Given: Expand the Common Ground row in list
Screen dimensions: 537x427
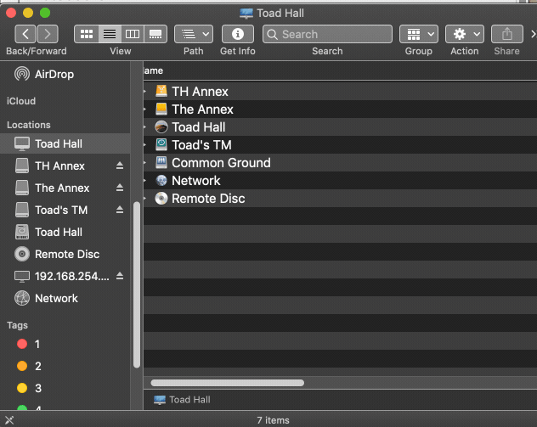Looking at the screenshot, I should pyautogui.click(x=145, y=162).
